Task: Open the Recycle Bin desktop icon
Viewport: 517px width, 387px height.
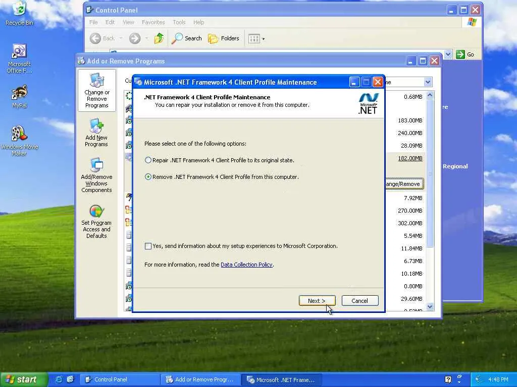Action: (19, 13)
